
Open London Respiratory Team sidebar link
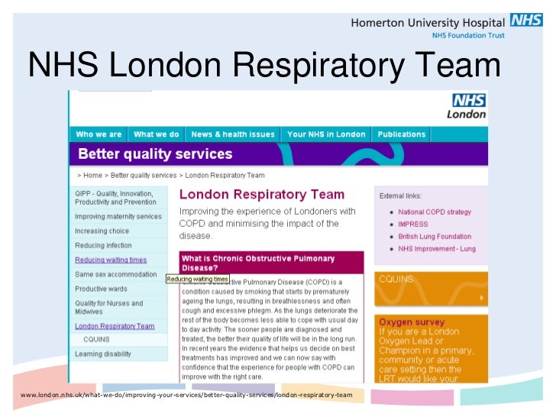pyautogui.click(x=115, y=326)
